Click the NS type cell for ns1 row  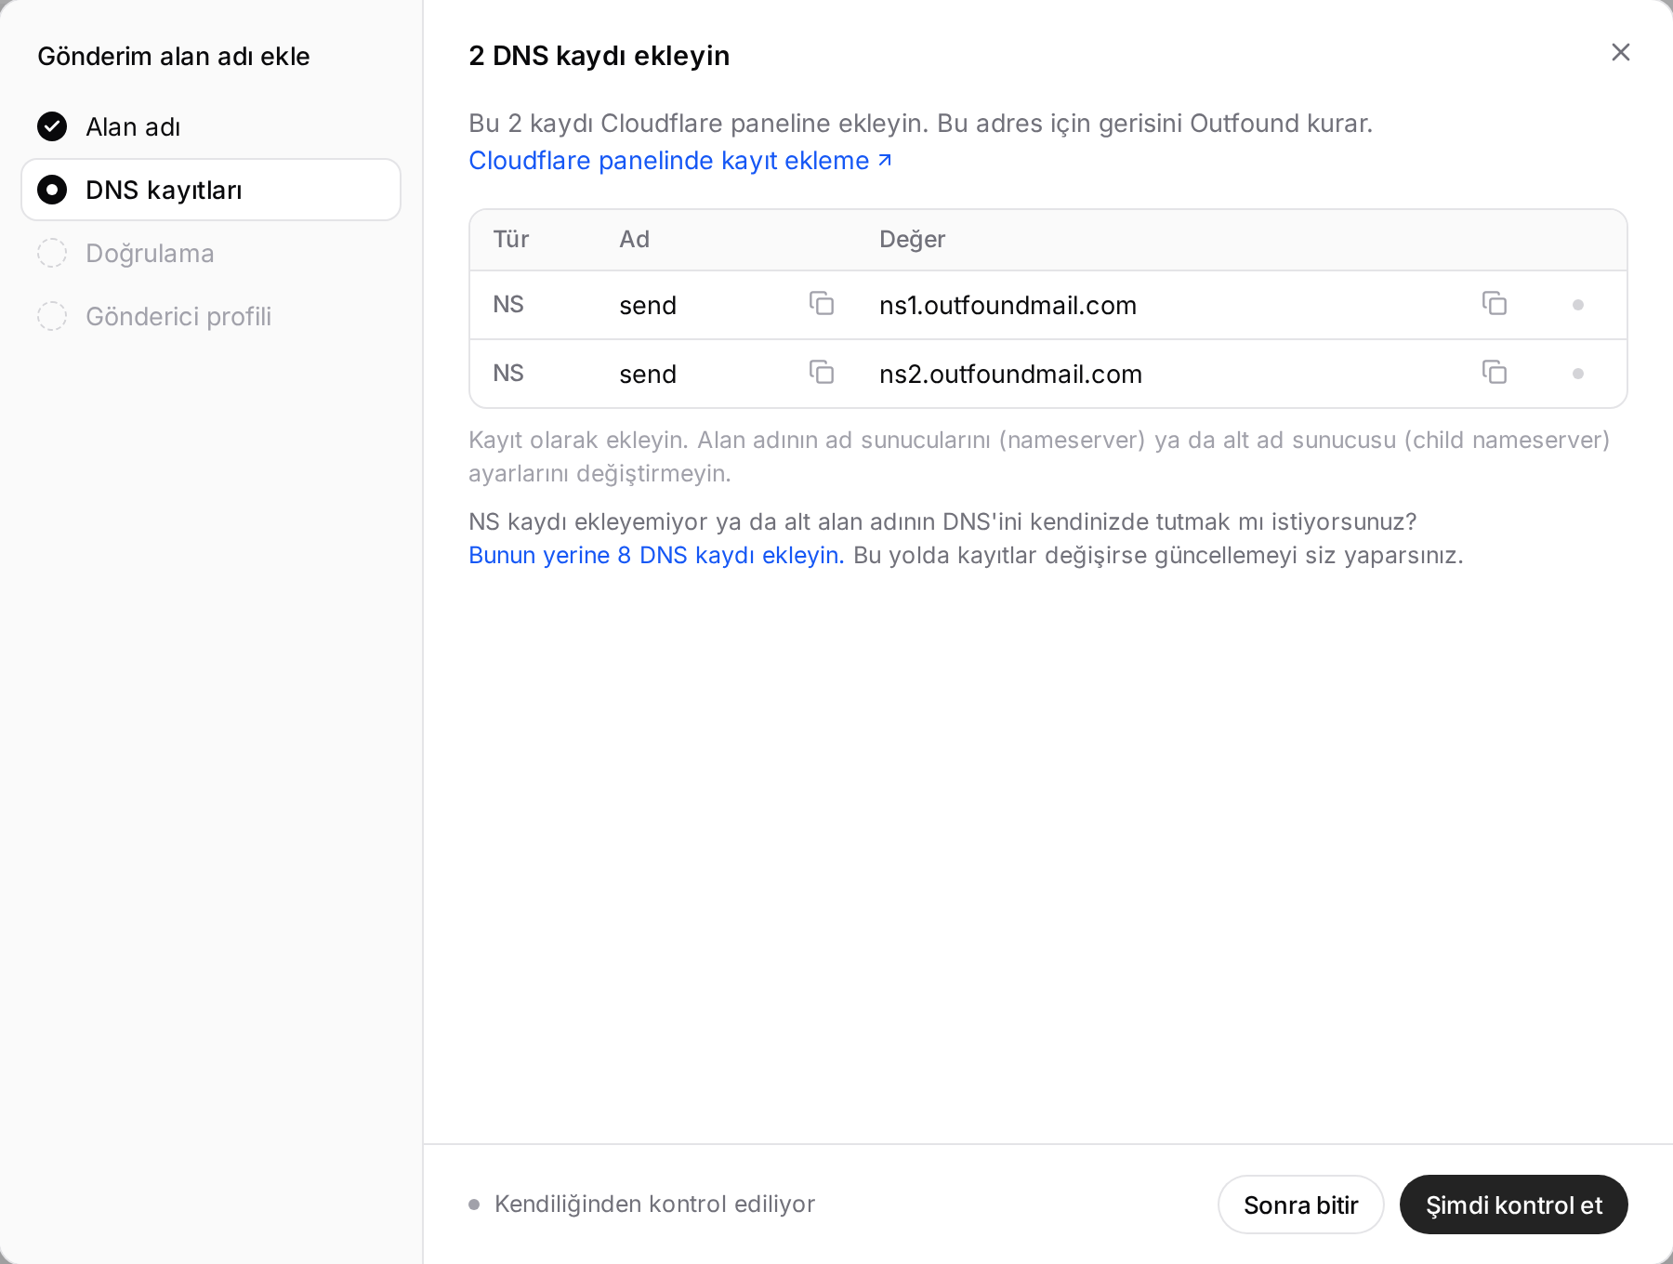click(x=508, y=304)
